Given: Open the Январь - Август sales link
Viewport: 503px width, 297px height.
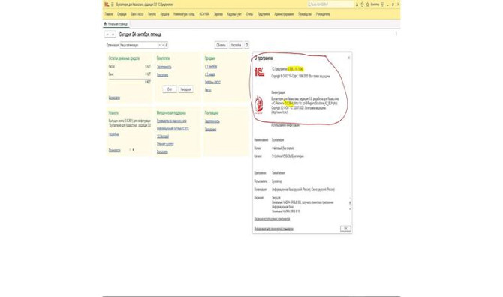Looking at the screenshot, I should point(212,82).
